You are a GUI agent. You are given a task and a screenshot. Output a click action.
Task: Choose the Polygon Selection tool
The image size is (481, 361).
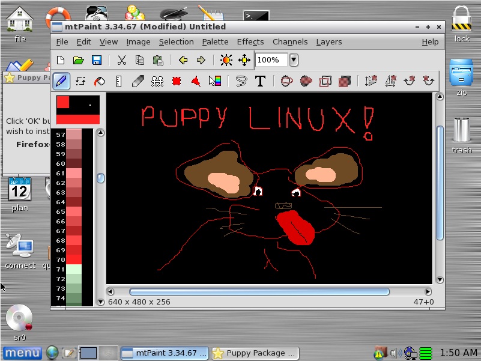click(x=196, y=81)
